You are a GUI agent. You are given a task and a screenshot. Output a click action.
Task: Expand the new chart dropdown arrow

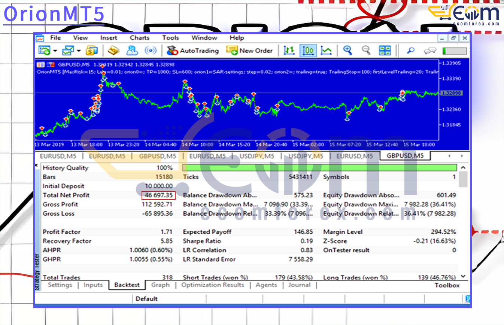click(55, 51)
